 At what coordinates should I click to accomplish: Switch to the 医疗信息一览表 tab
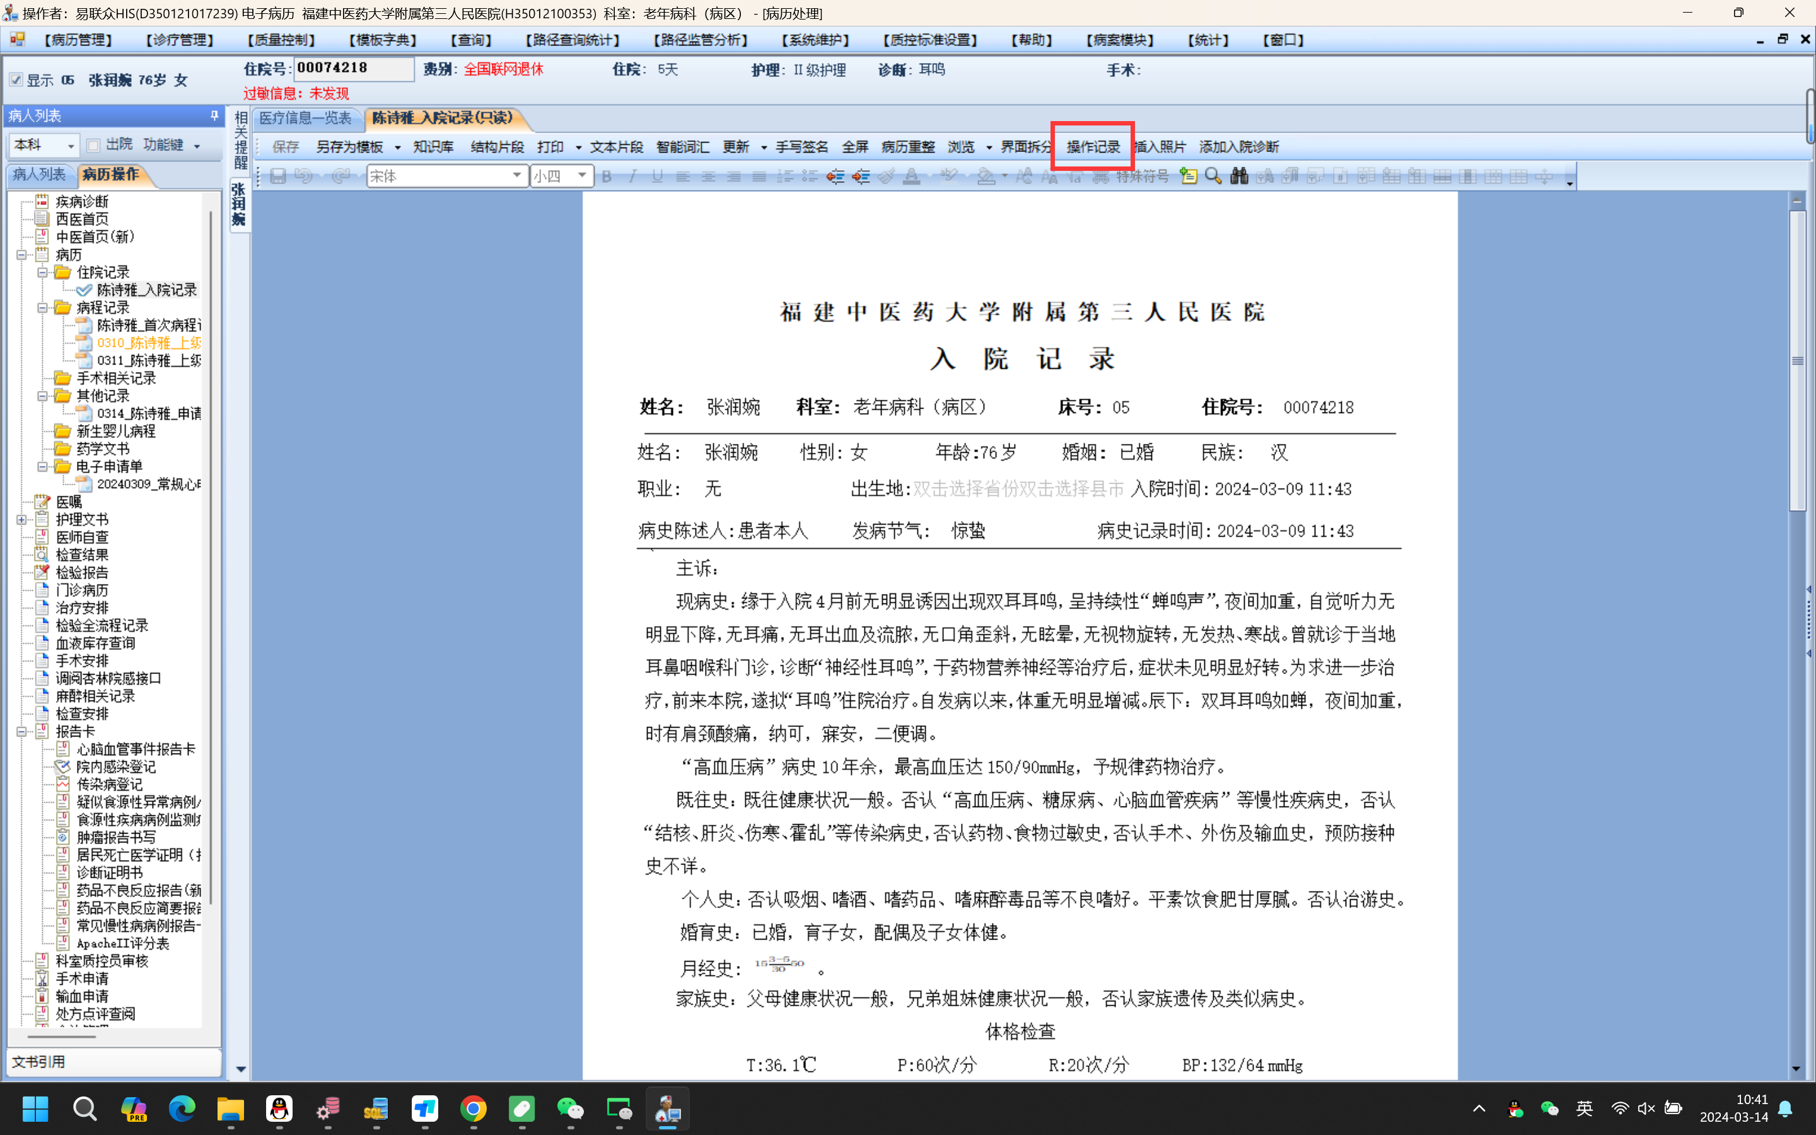pos(305,118)
